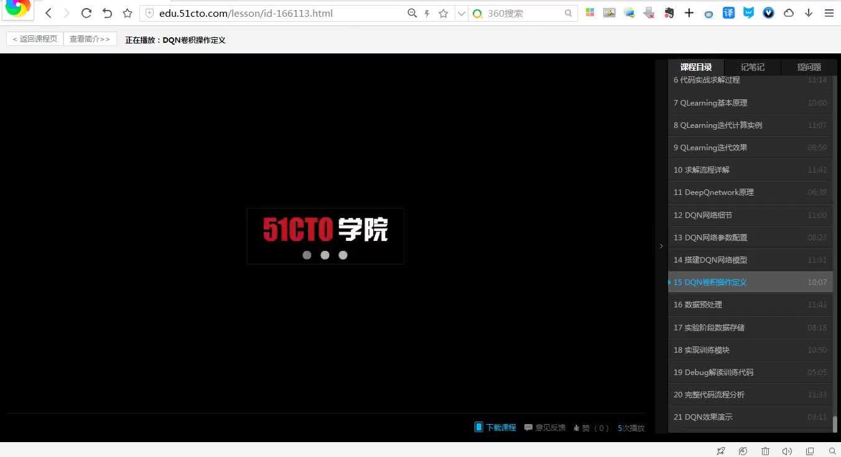Click the forward navigation arrow
The height and width of the screenshot is (457, 841).
[x=67, y=13]
